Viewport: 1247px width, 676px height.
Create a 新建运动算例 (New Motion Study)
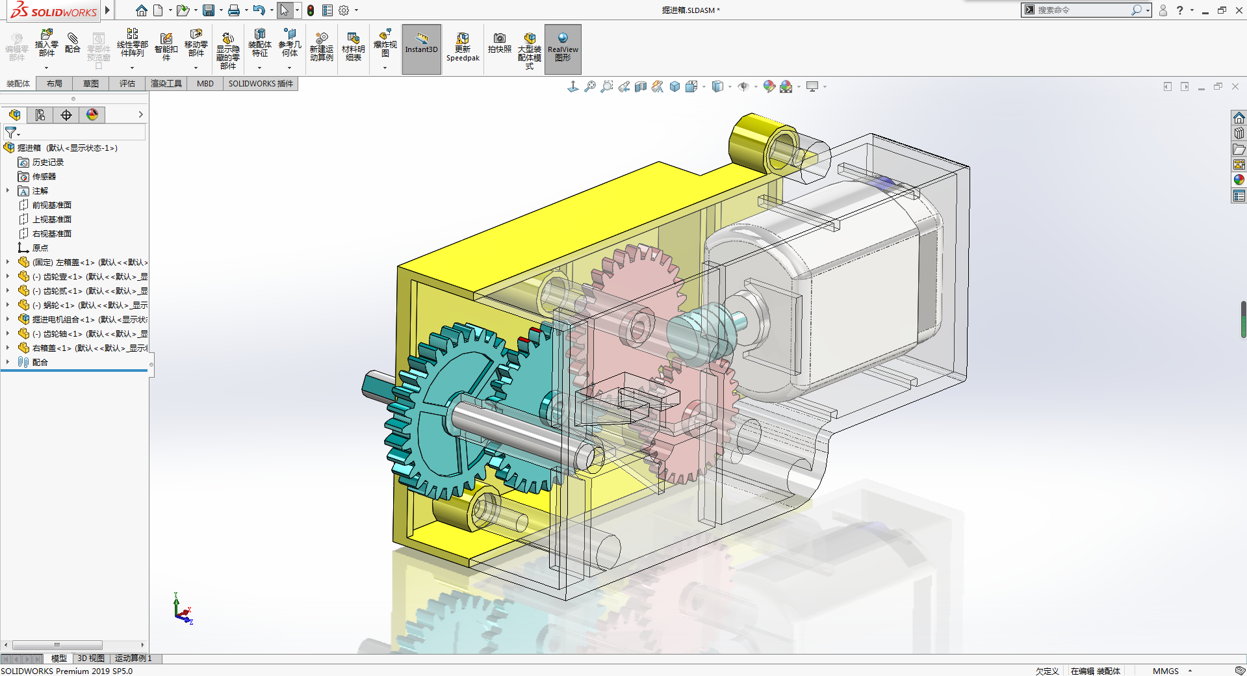point(322,47)
